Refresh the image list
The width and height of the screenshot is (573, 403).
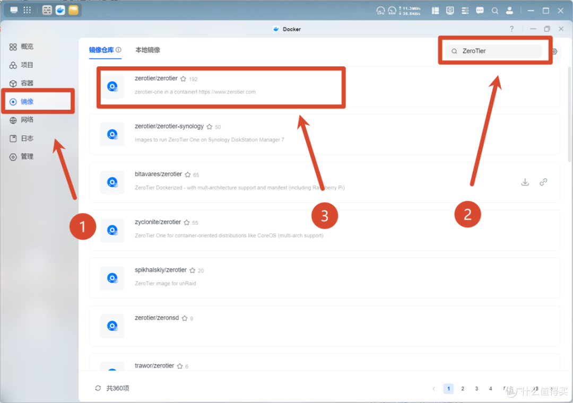coord(98,388)
